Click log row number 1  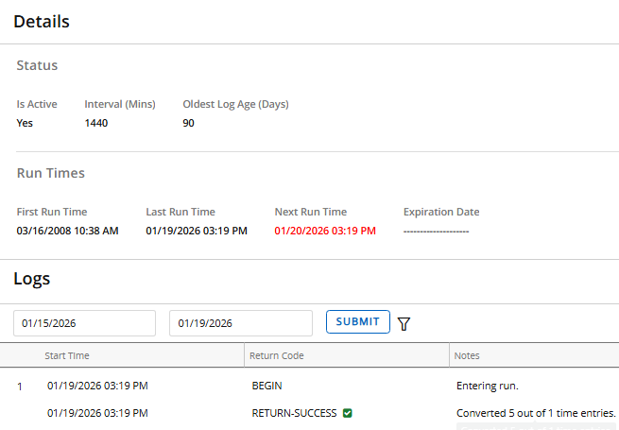pos(20,386)
